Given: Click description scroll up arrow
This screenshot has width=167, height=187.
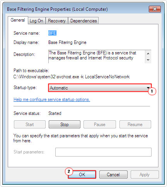Looking at the screenshot, I should coord(148,54).
